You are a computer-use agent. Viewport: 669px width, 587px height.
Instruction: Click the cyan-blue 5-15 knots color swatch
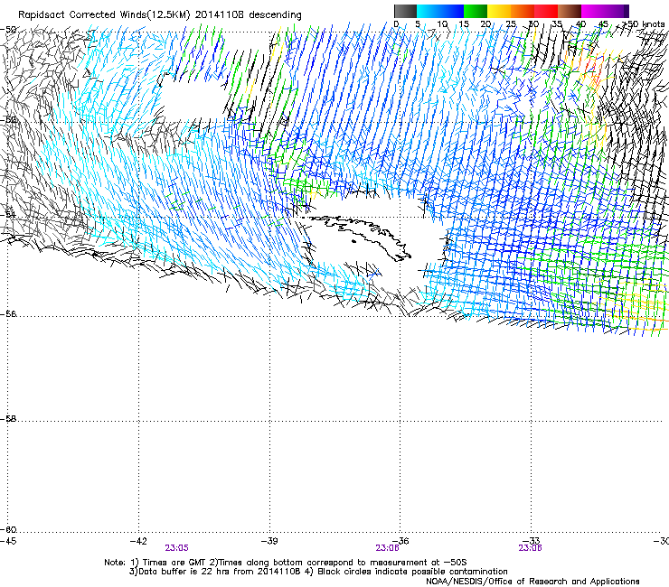[x=440, y=11]
